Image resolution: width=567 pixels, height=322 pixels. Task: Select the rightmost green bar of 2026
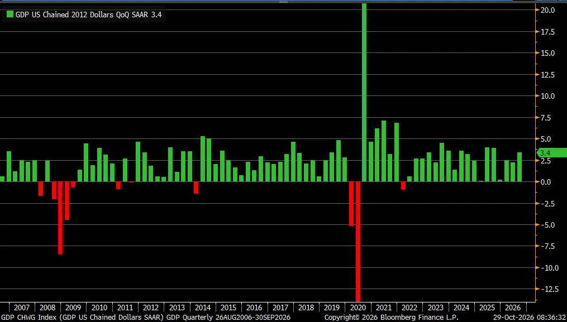click(x=520, y=167)
